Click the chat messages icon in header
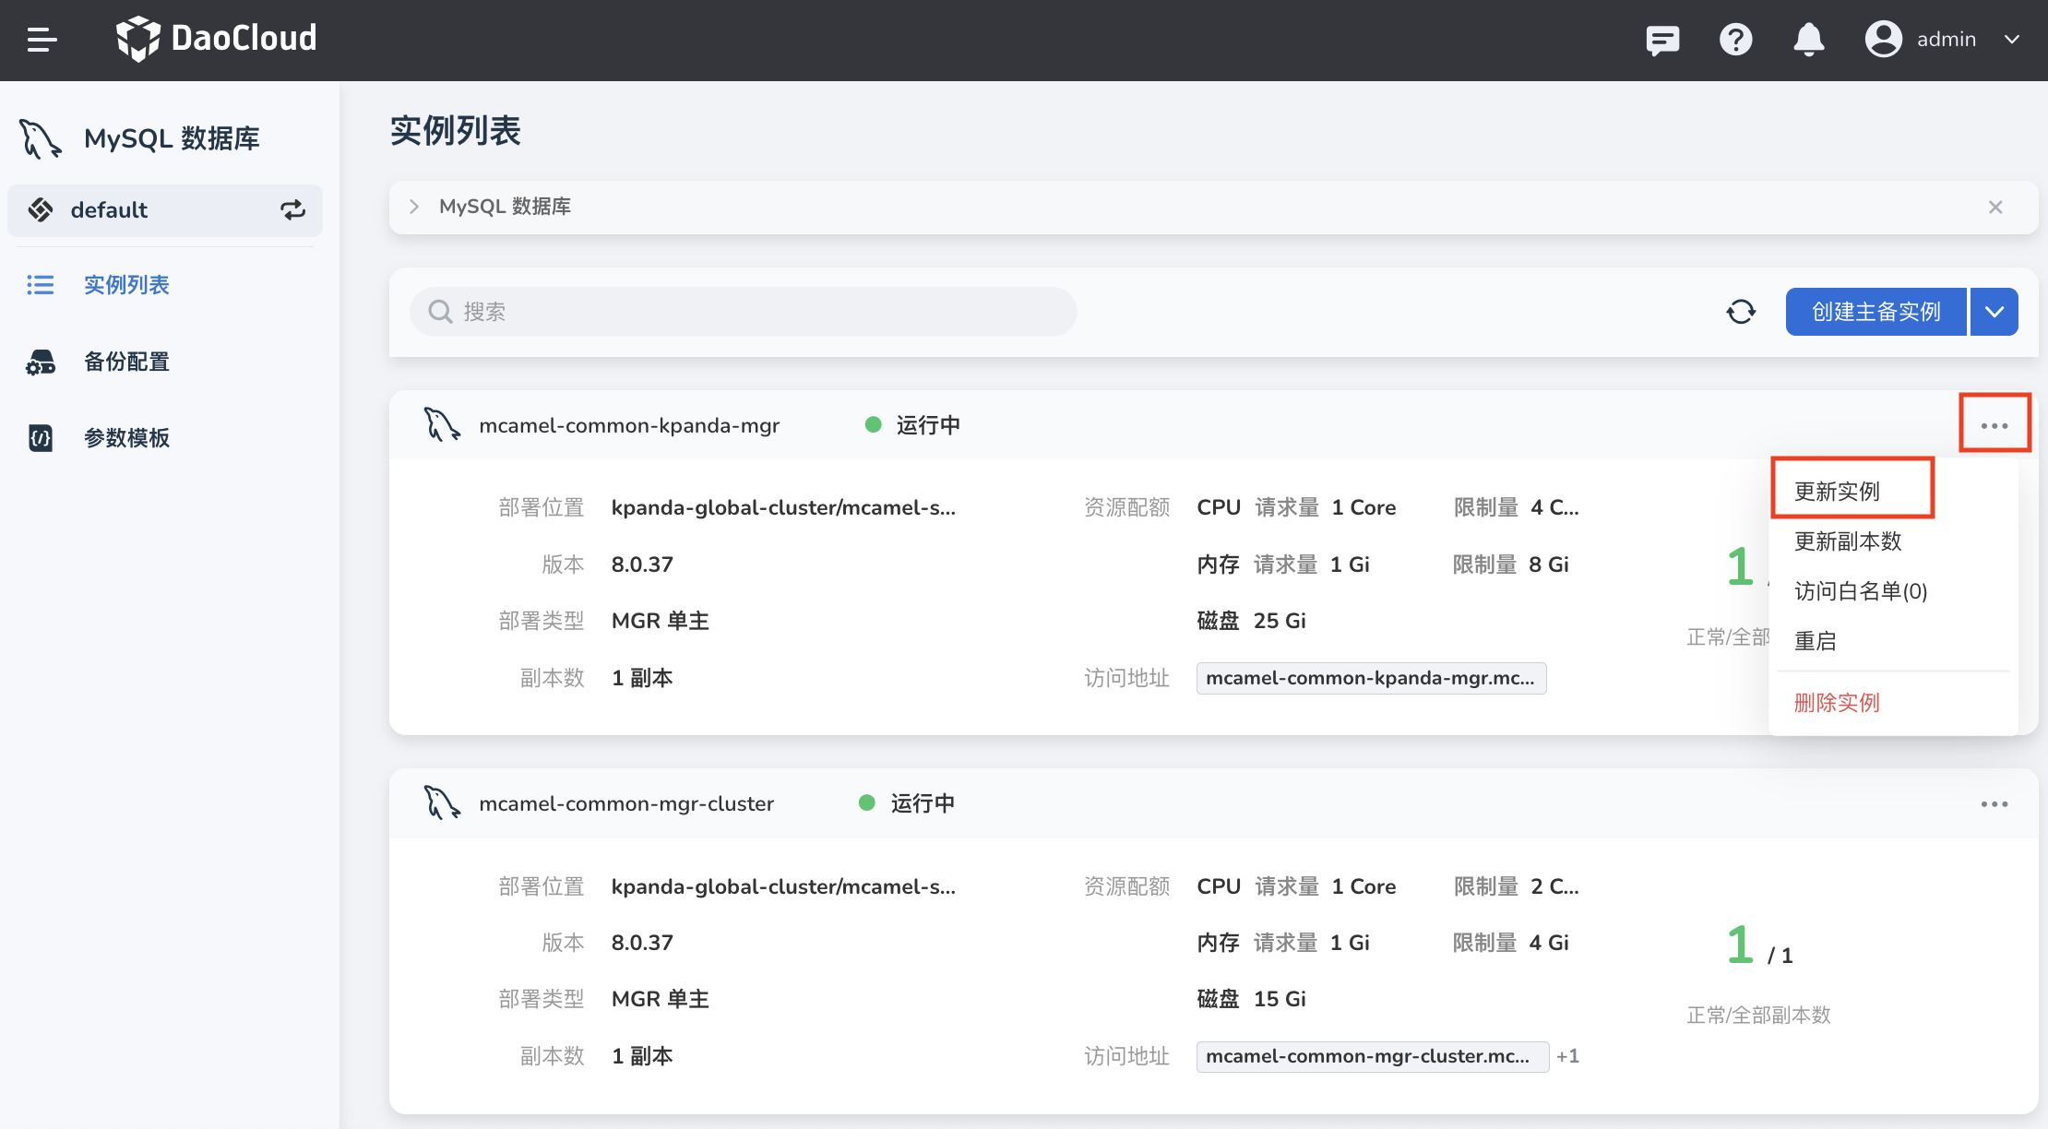 tap(1662, 40)
